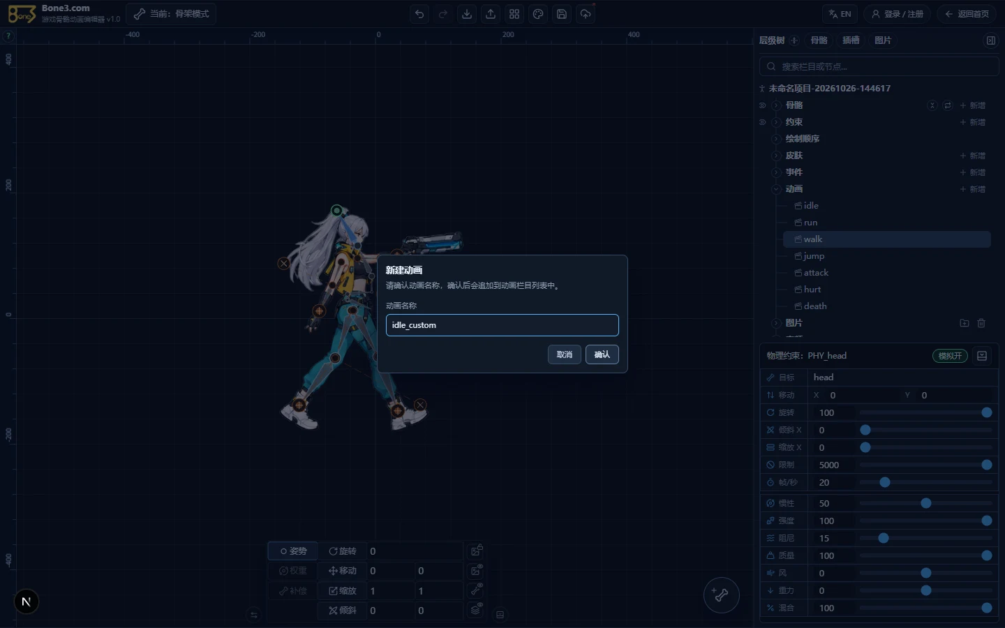Click the panel icon next to 模拟开
The image size is (1005, 628).
coord(982,356)
